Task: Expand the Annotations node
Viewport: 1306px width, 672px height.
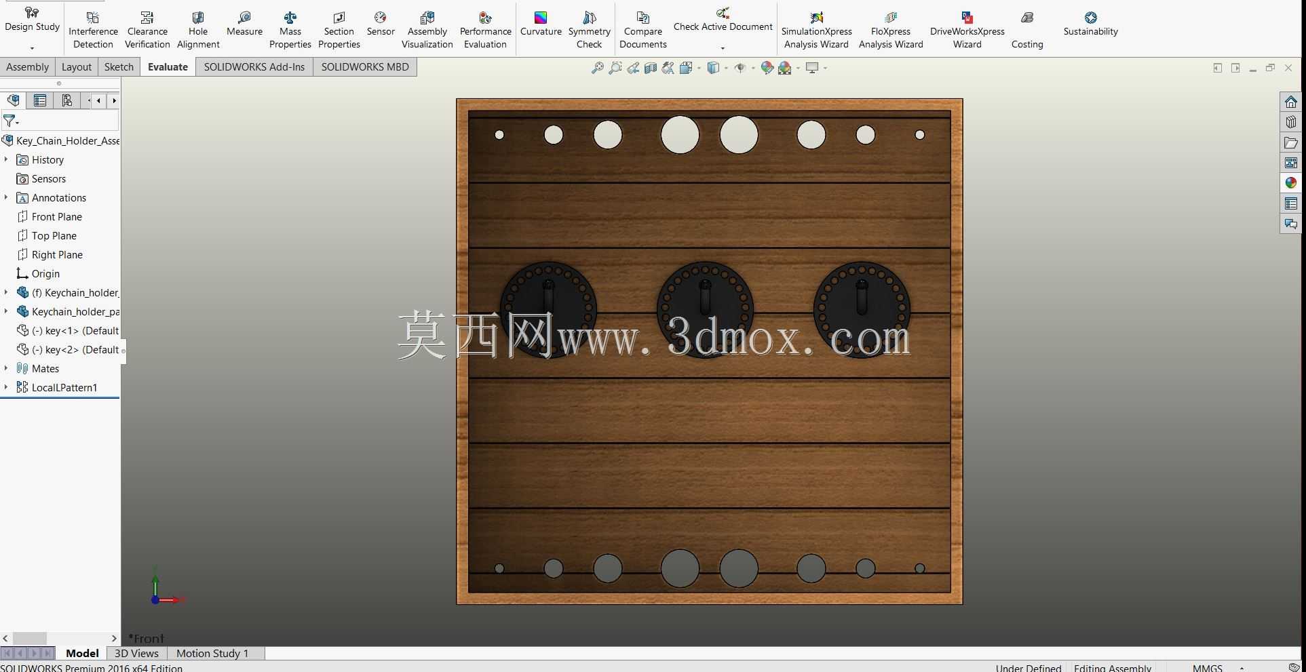Action: click(x=6, y=197)
